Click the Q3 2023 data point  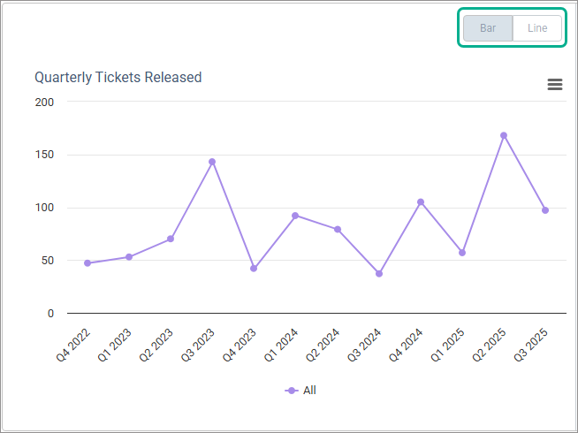[212, 162]
